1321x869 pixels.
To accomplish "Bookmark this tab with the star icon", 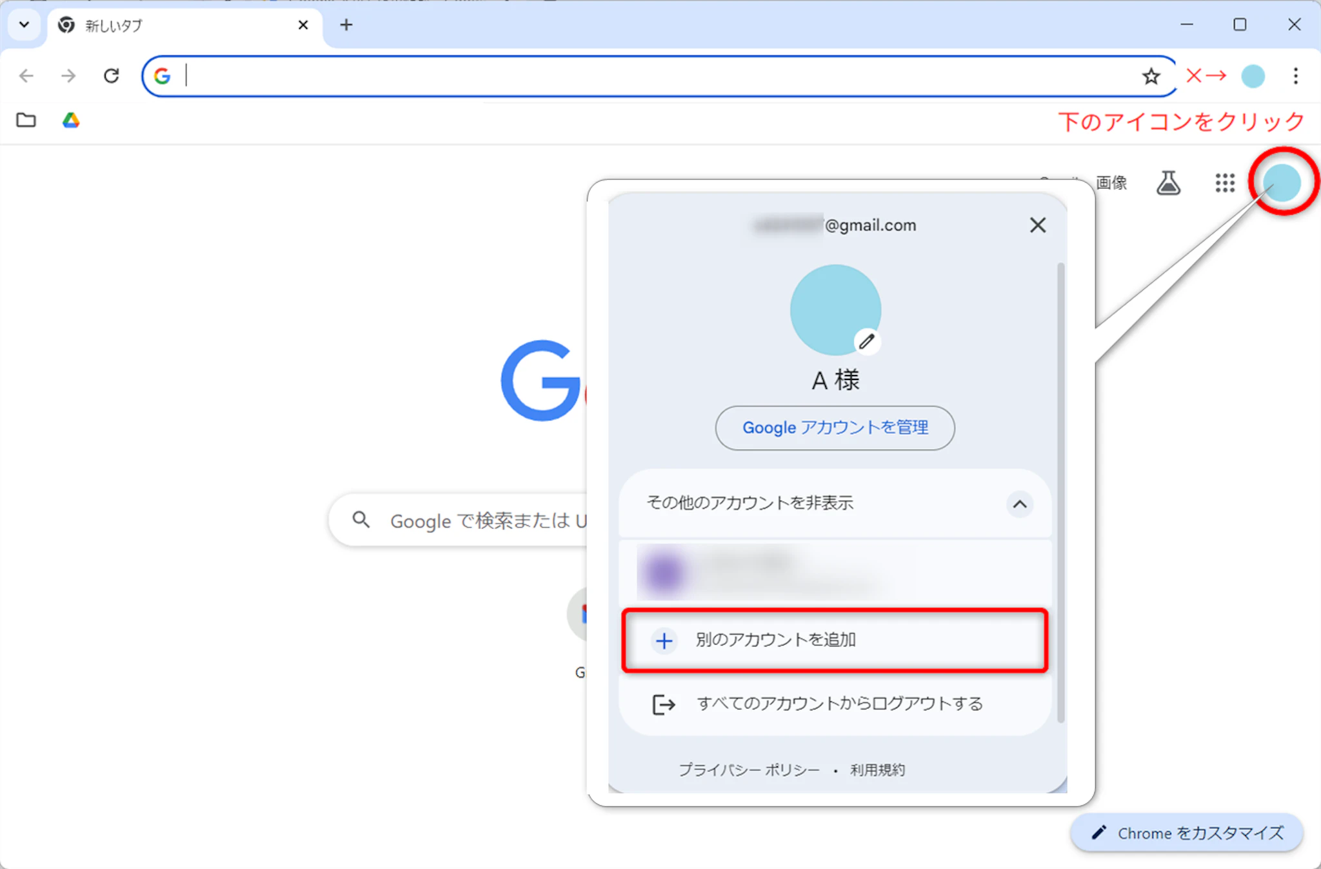I will pyautogui.click(x=1151, y=77).
